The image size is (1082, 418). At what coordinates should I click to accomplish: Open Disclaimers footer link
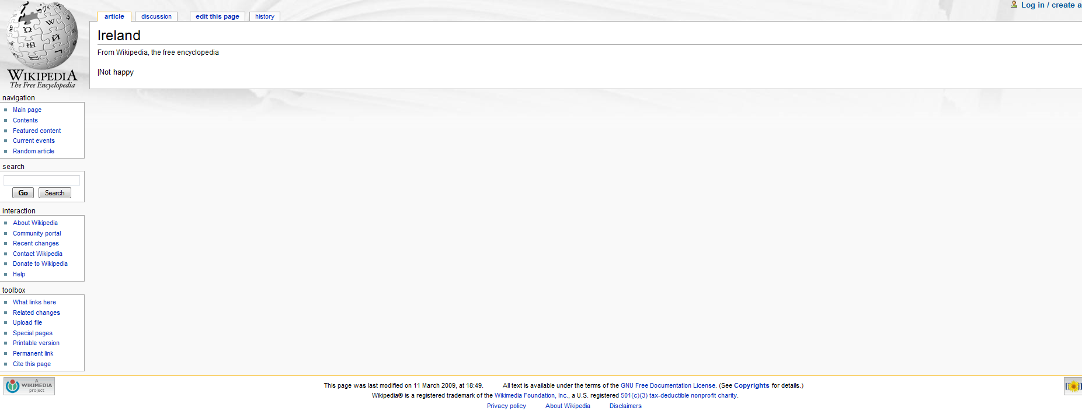625,406
